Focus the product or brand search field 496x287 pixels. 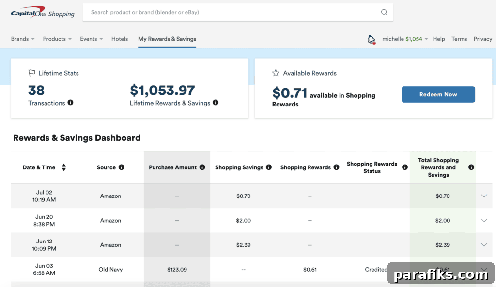pos(238,12)
